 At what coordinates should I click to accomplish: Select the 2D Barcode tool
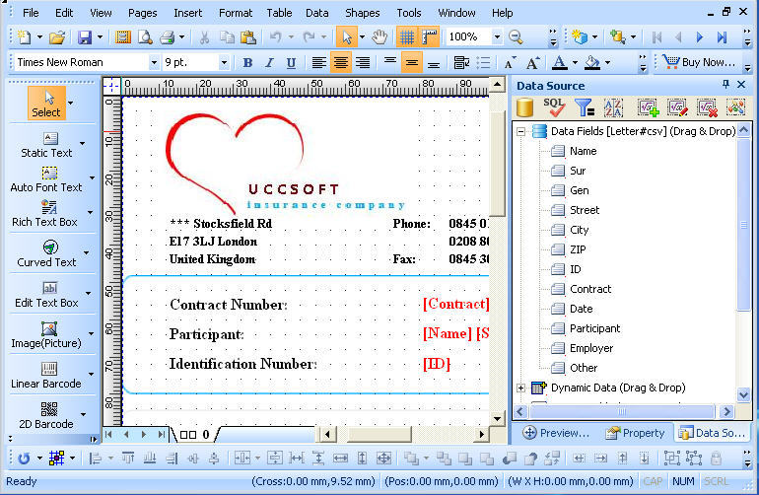[x=46, y=416]
